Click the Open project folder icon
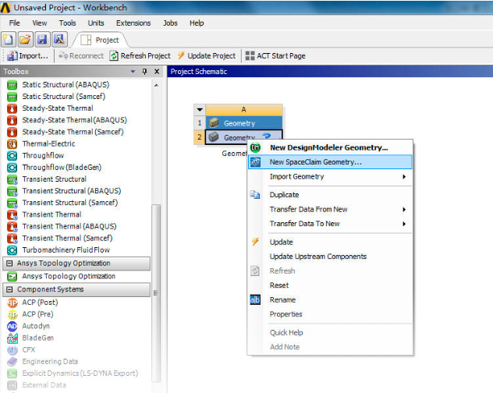 [x=25, y=39]
